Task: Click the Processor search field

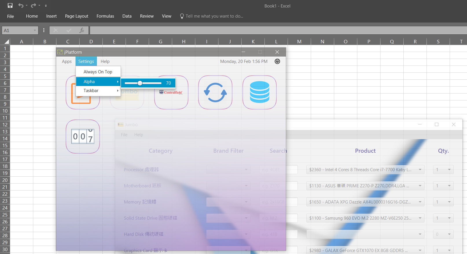Action: [278, 170]
